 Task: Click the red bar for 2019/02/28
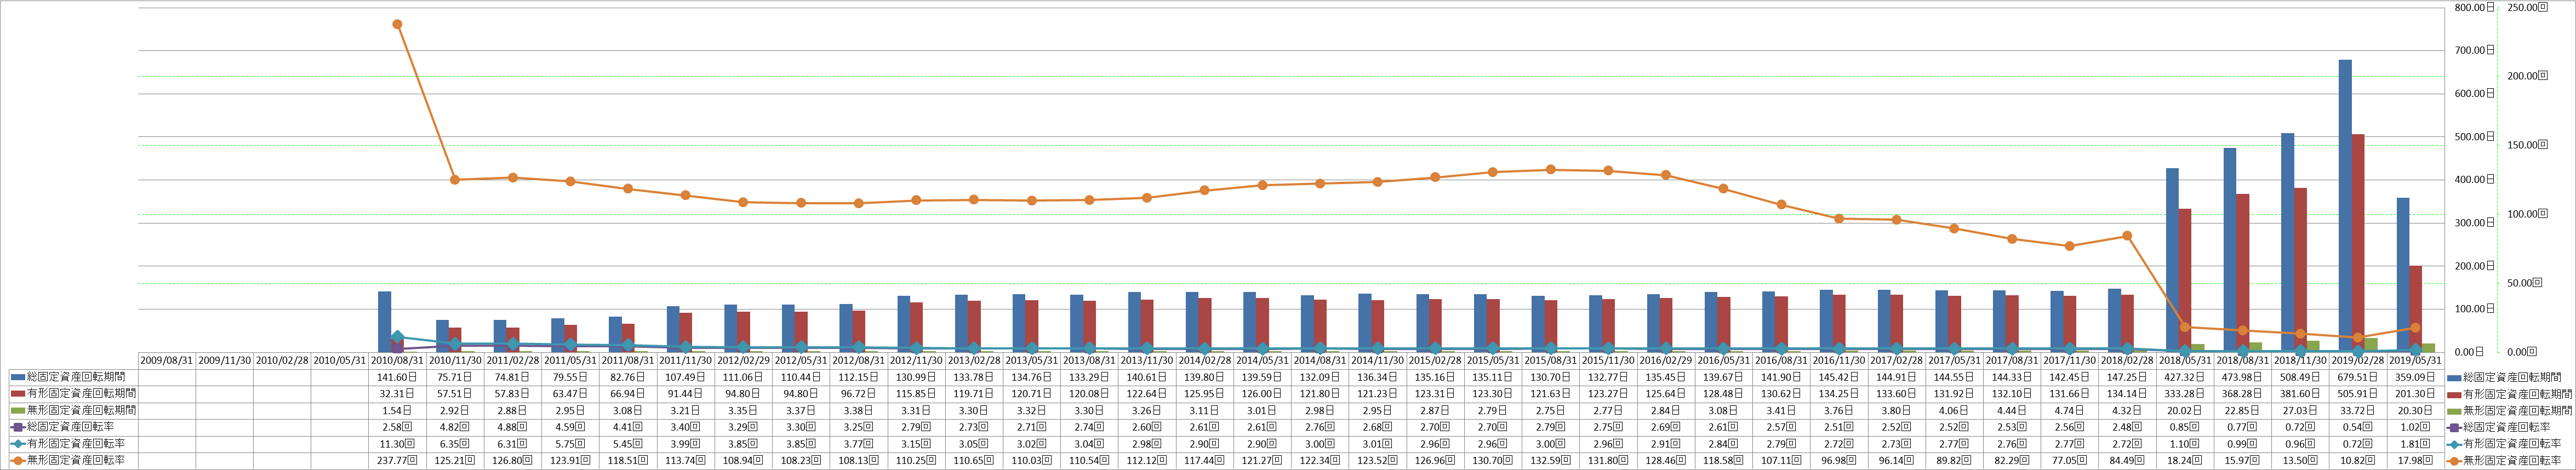pyautogui.click(x=2358, y=243)
